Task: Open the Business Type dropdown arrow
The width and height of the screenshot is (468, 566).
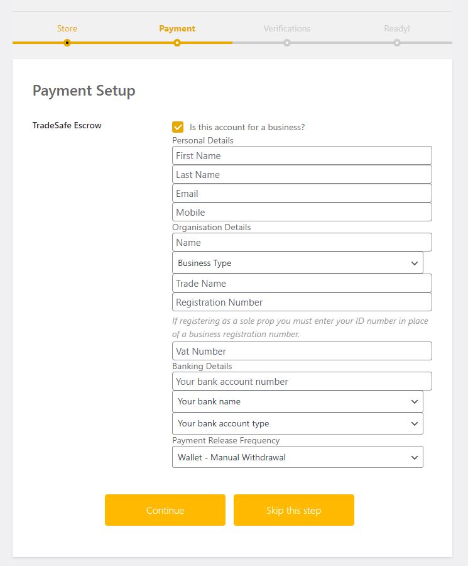Action: click(415, 262)
